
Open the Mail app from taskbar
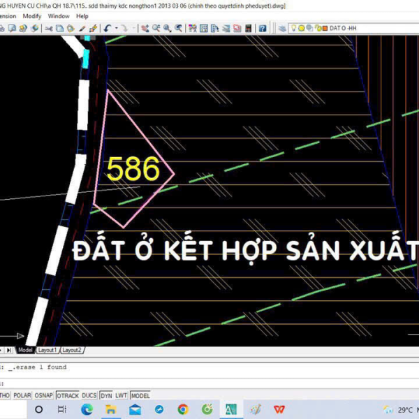pyautogui.click(x=135, y=409)
